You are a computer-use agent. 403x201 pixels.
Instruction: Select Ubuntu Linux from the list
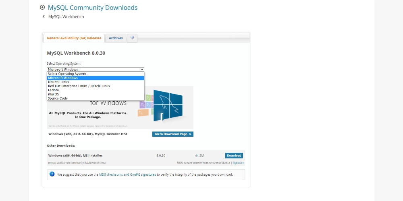(96, 82)
